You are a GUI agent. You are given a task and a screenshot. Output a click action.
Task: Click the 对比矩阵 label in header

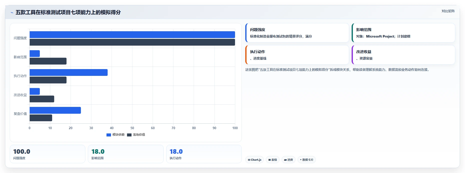(x=448, y=11)
